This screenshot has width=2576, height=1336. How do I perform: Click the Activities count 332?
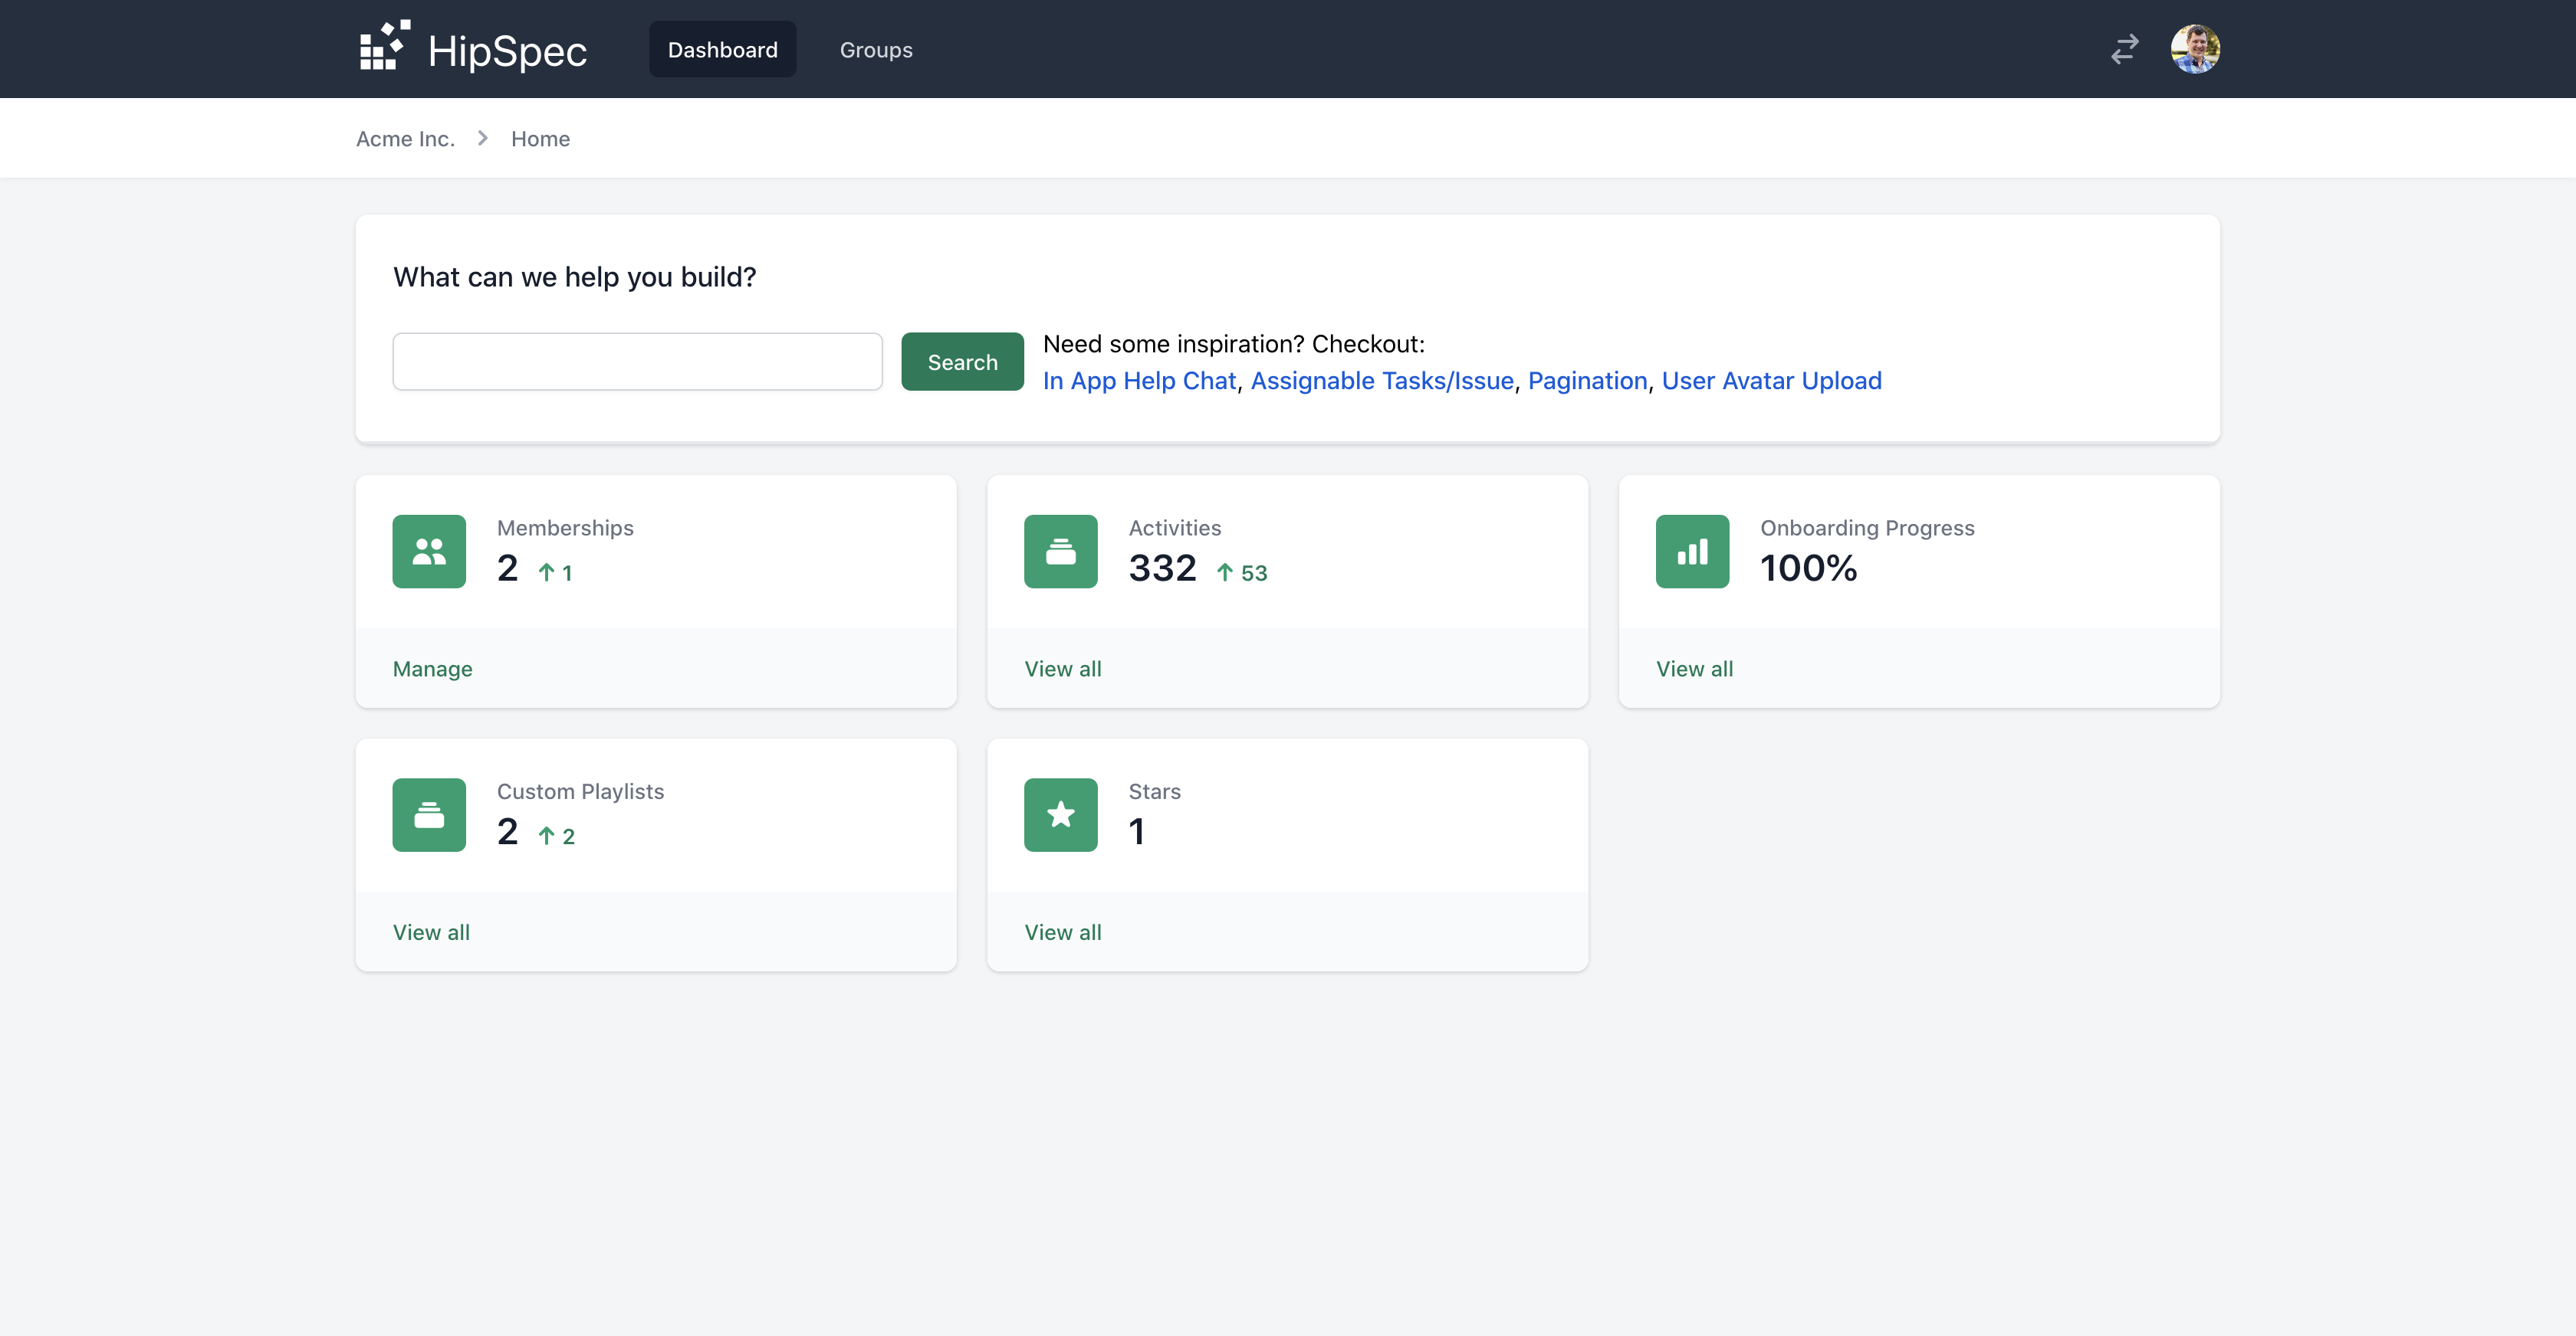1162,568
